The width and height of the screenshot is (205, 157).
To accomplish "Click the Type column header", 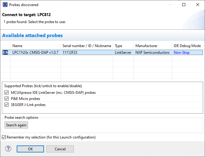I will (x=118, y=46).
